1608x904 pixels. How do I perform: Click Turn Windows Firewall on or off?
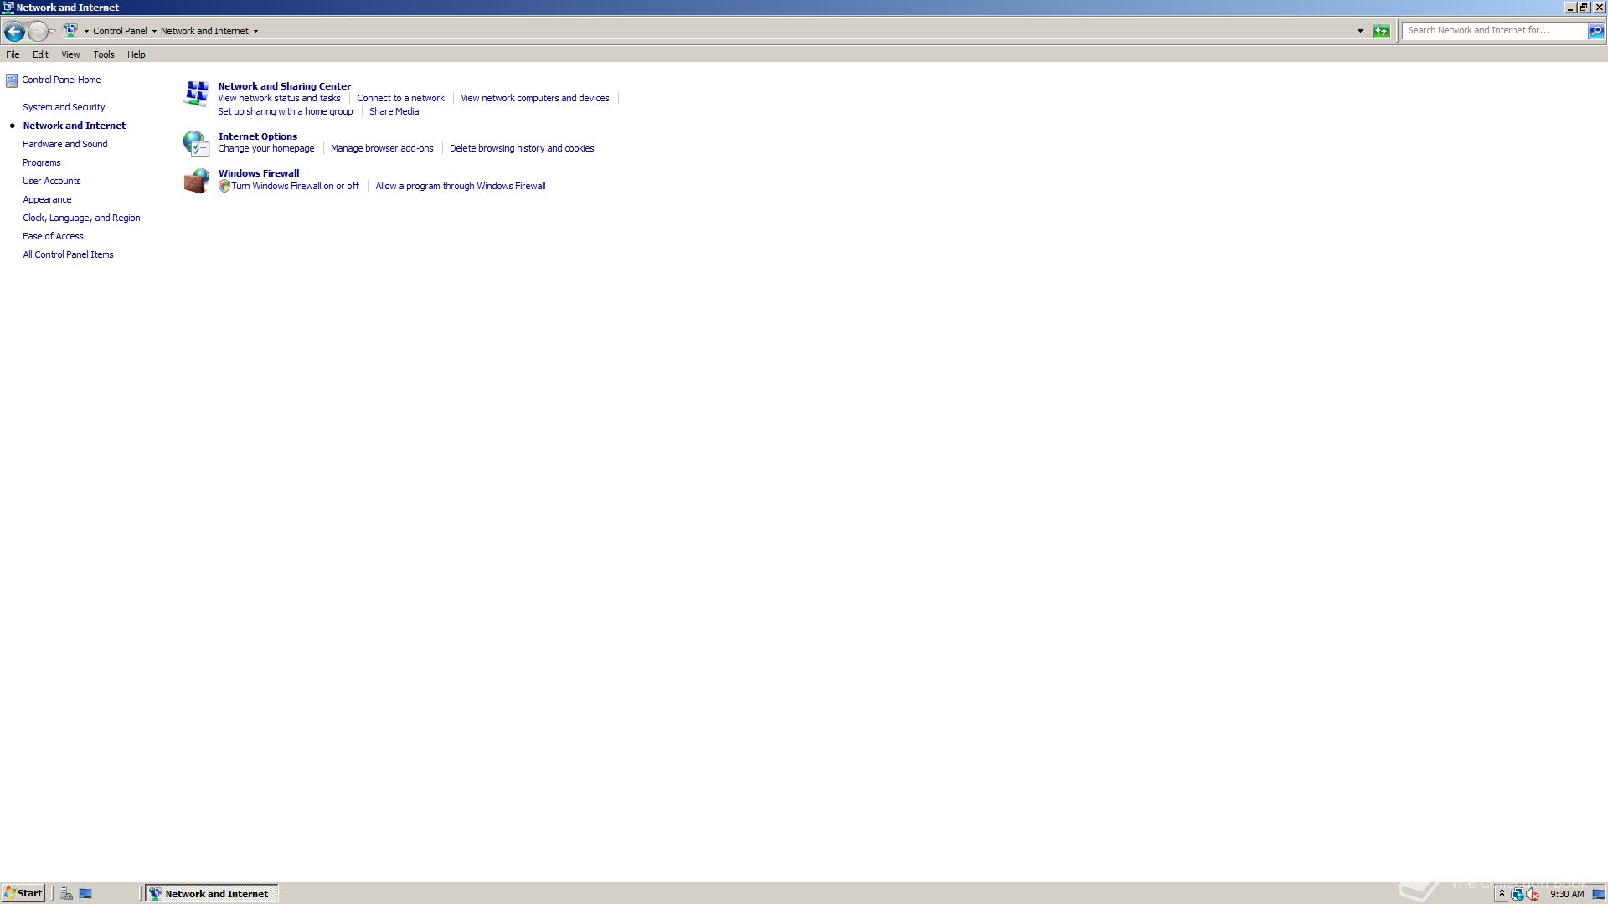(x=295, y=186)
